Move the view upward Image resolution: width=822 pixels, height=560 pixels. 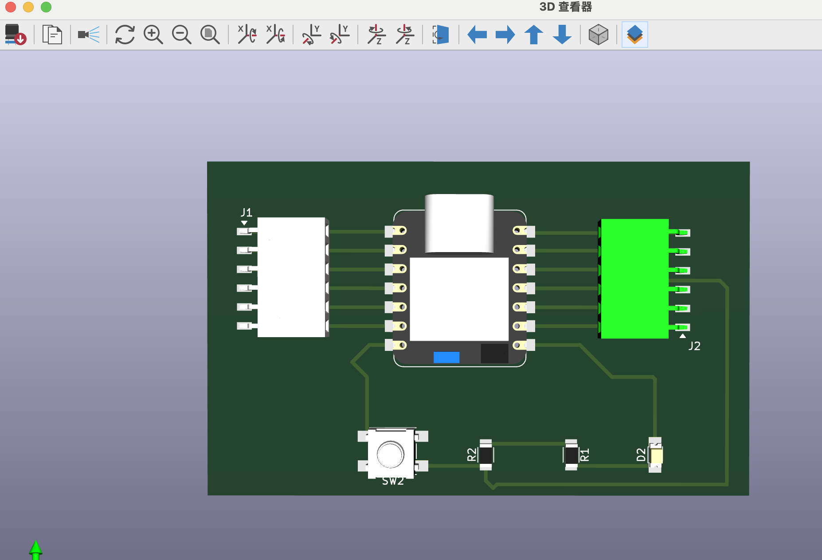(x=533, y=34)
